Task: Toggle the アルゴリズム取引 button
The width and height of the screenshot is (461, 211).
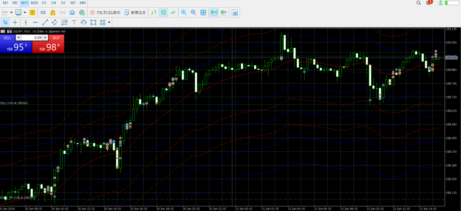Action: tap(105, 12)
